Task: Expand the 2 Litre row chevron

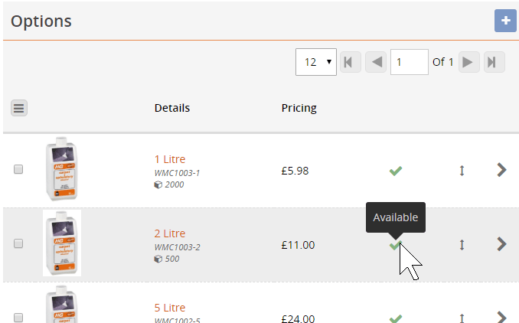Action: 502,244
